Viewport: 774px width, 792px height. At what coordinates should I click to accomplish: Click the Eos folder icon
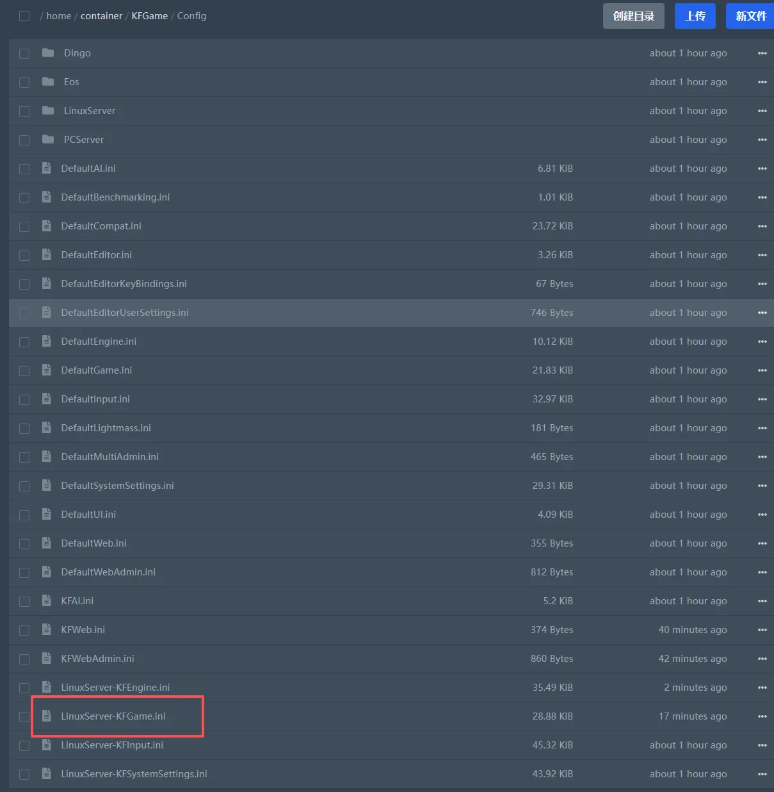(48, 82)
